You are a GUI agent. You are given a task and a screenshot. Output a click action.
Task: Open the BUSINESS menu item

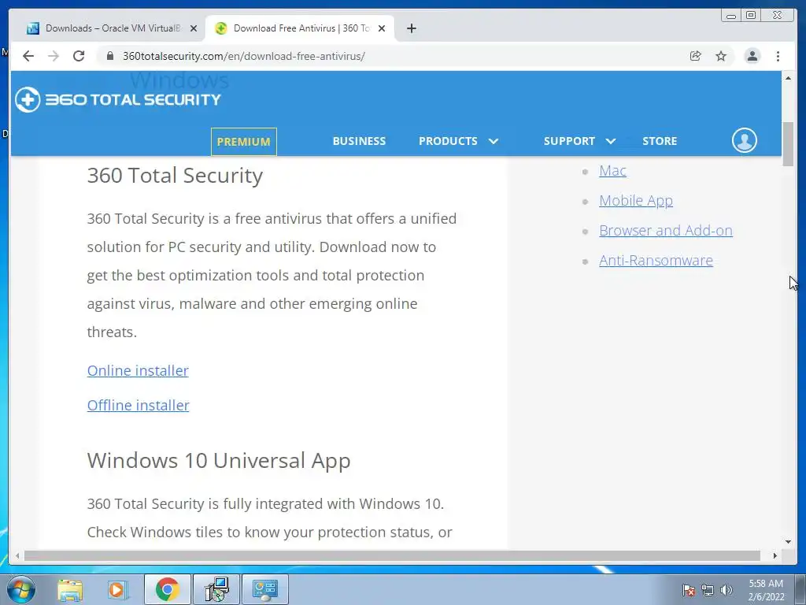(359, 141)
